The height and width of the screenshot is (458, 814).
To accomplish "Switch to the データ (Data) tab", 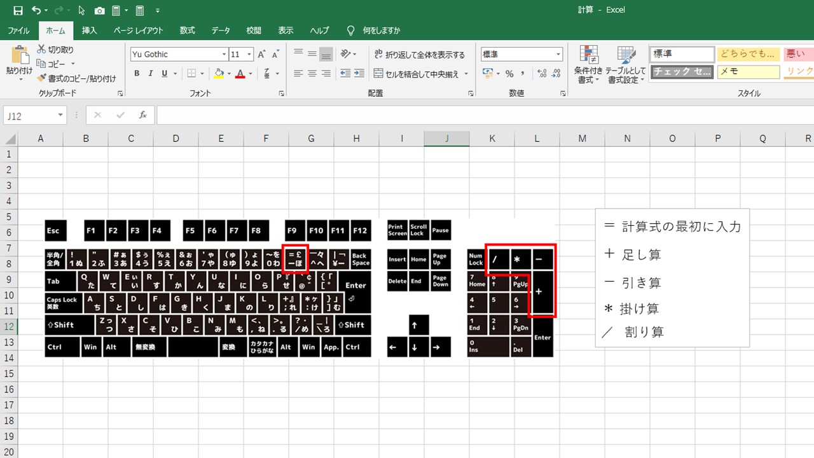I will [x=221, y=31].
